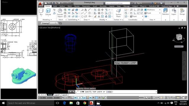Click the viewport [Wireframe] label

pos(56,28)
